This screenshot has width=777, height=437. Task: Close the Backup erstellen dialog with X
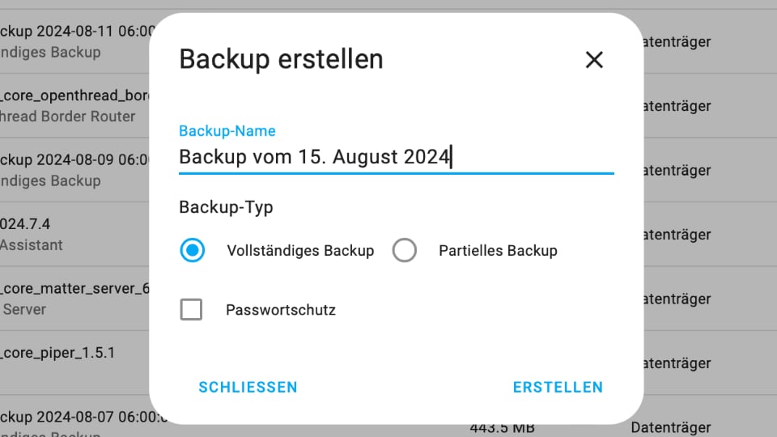[x=594, y=59]
